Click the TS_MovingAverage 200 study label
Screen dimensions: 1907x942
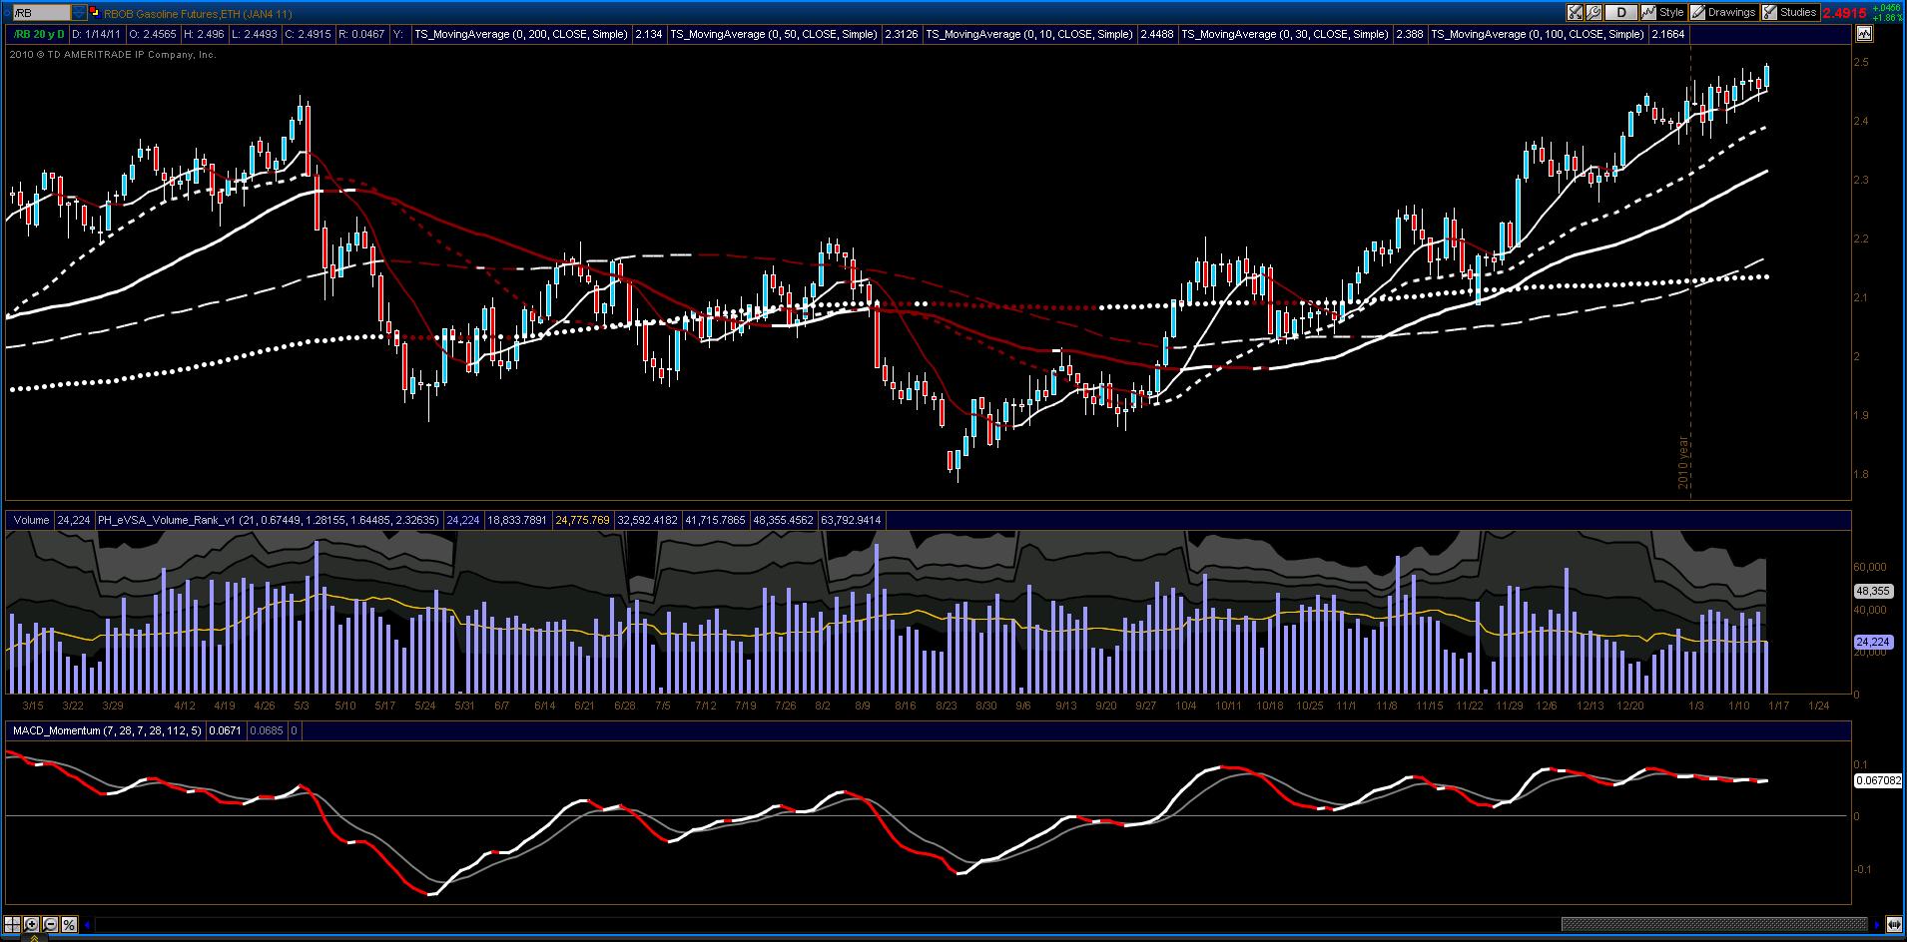pyautogui.click(x=521, y=34)
